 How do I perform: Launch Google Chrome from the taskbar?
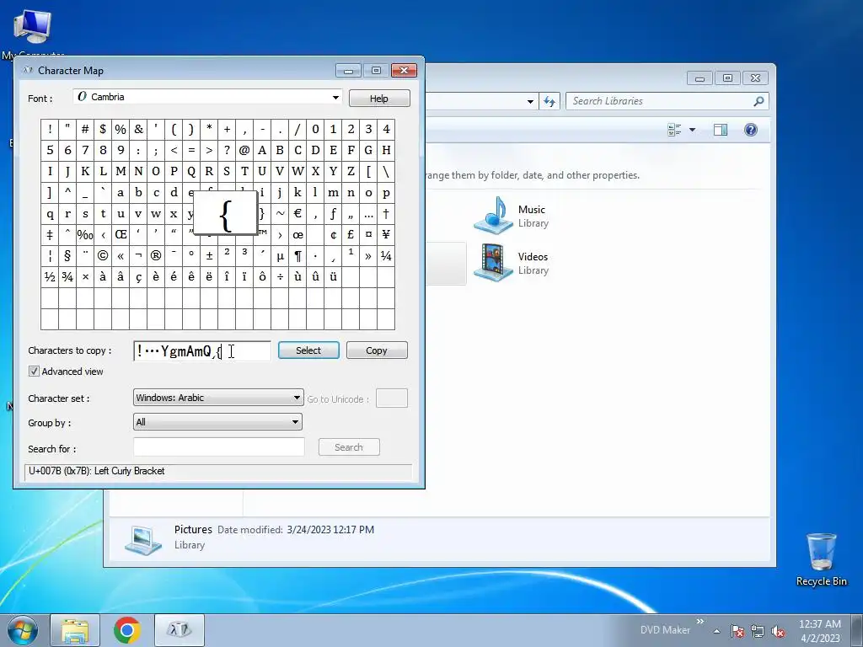click(127, 630)
